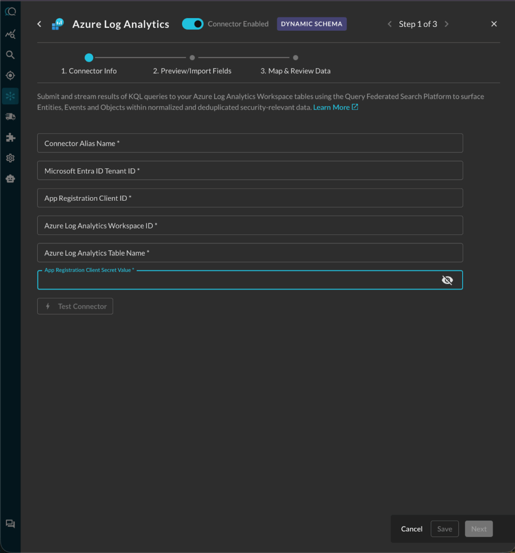Go to next step using right chevron
Screen dimensions: 515x553
click(x=446, y=24)
